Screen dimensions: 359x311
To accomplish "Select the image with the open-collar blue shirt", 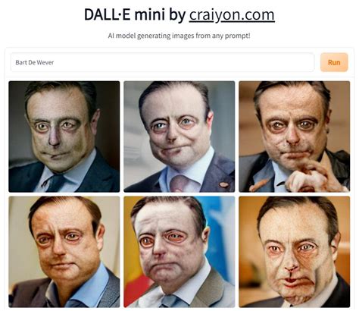I will tap(64, 252).
